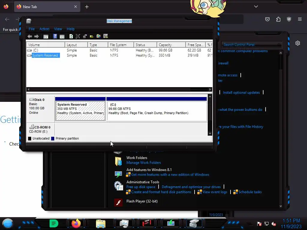Click the Properties toolbar icon in Disk Management

click(x=85, y=36)
